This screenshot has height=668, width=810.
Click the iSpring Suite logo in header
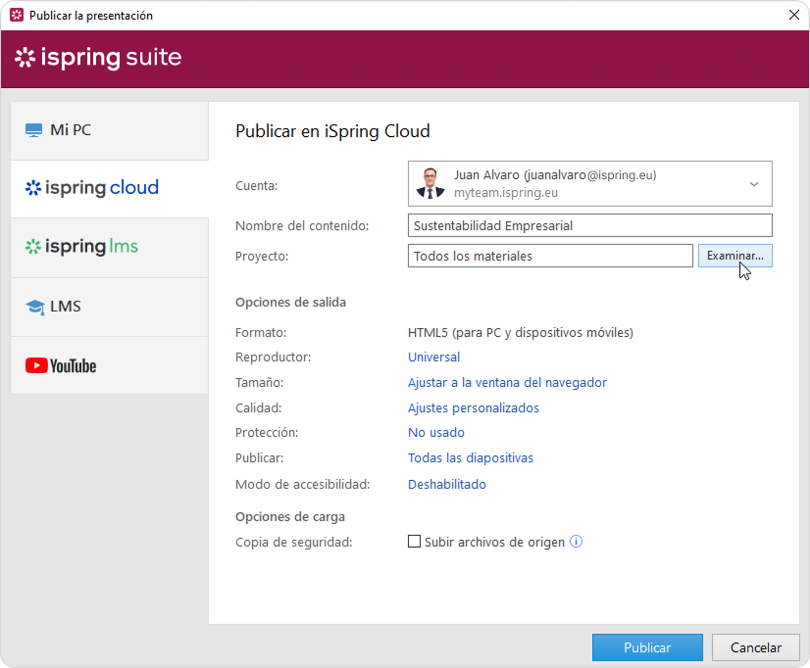coord(98,58)
